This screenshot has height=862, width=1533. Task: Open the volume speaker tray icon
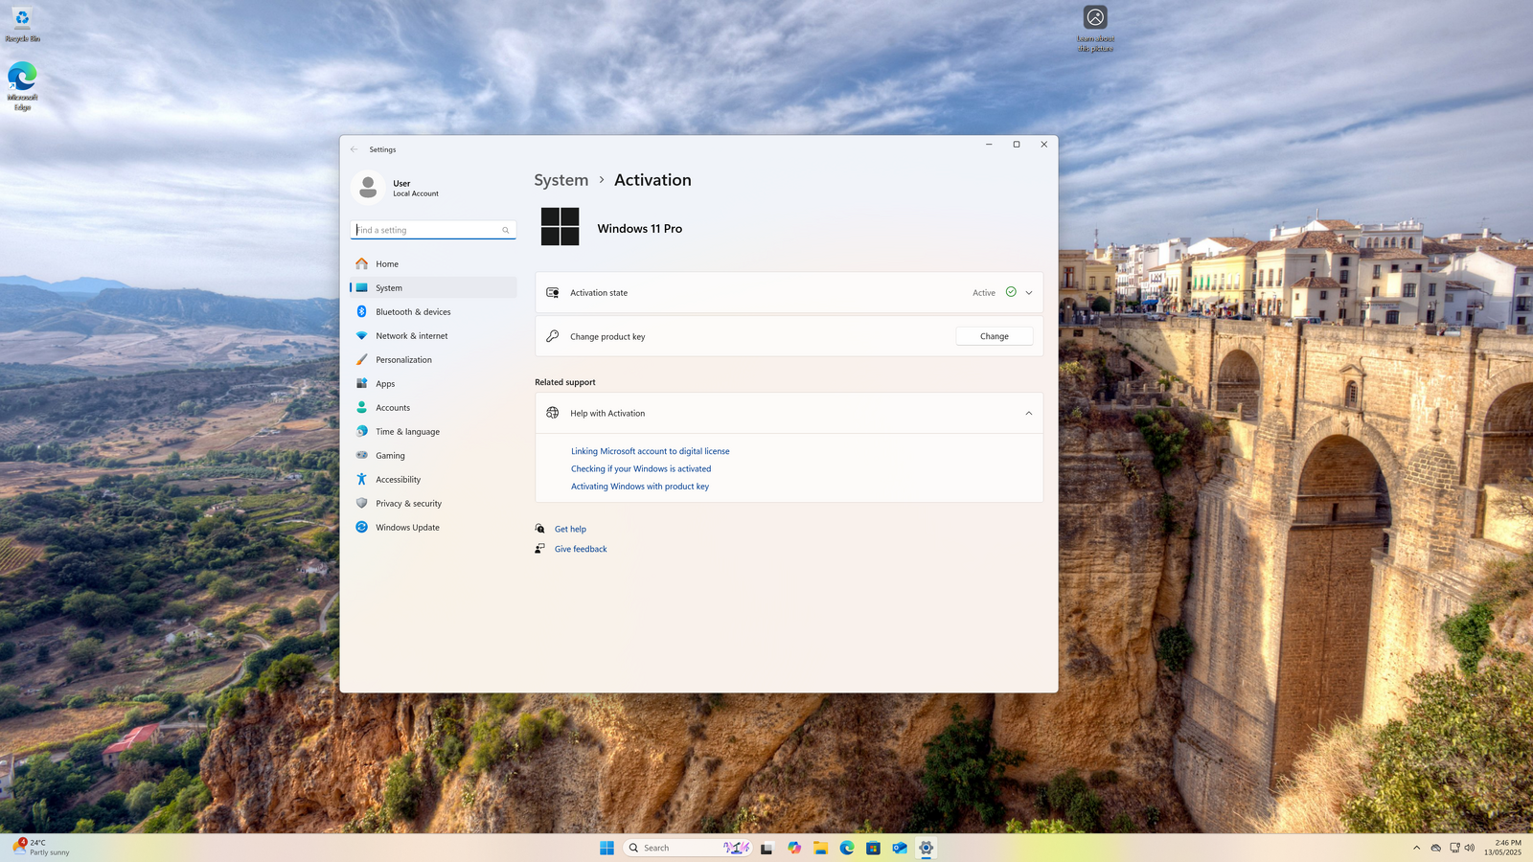pyautogui.click(x=1470, y=848)
